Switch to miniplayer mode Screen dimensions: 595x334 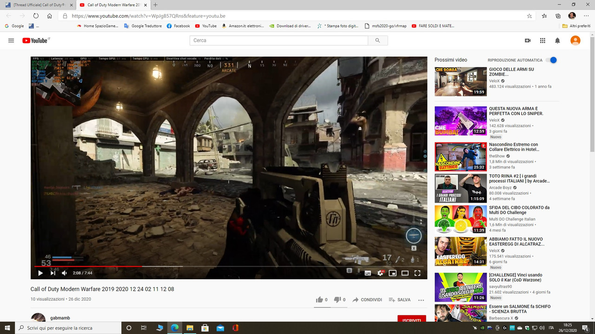click(392, 273)
